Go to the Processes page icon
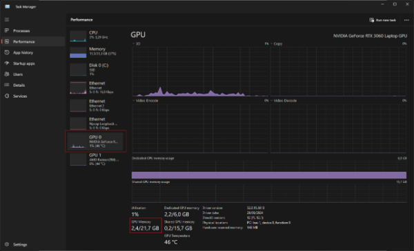414x251 pixels. click(x=7, y=30)
